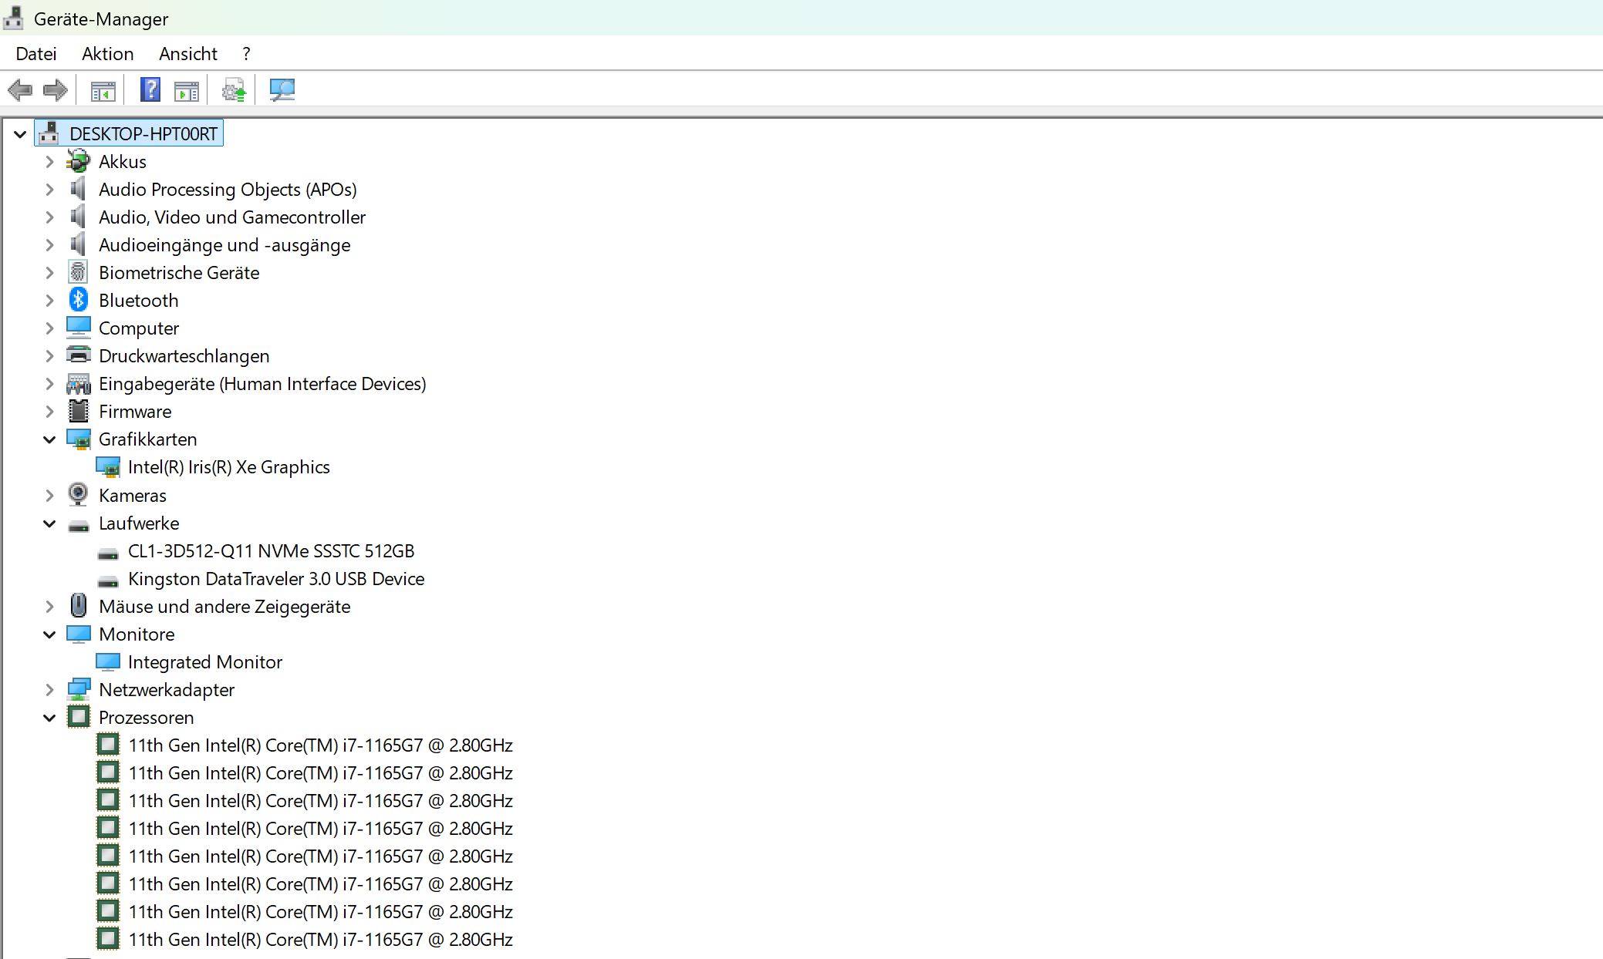Expand the Biometrische Geräte category
The image size is (1603, 959).
49,273
